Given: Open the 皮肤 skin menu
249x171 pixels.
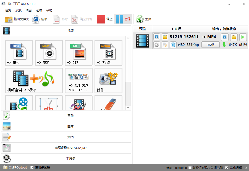Looking at the screenshot, I should (x=19, y=10).
